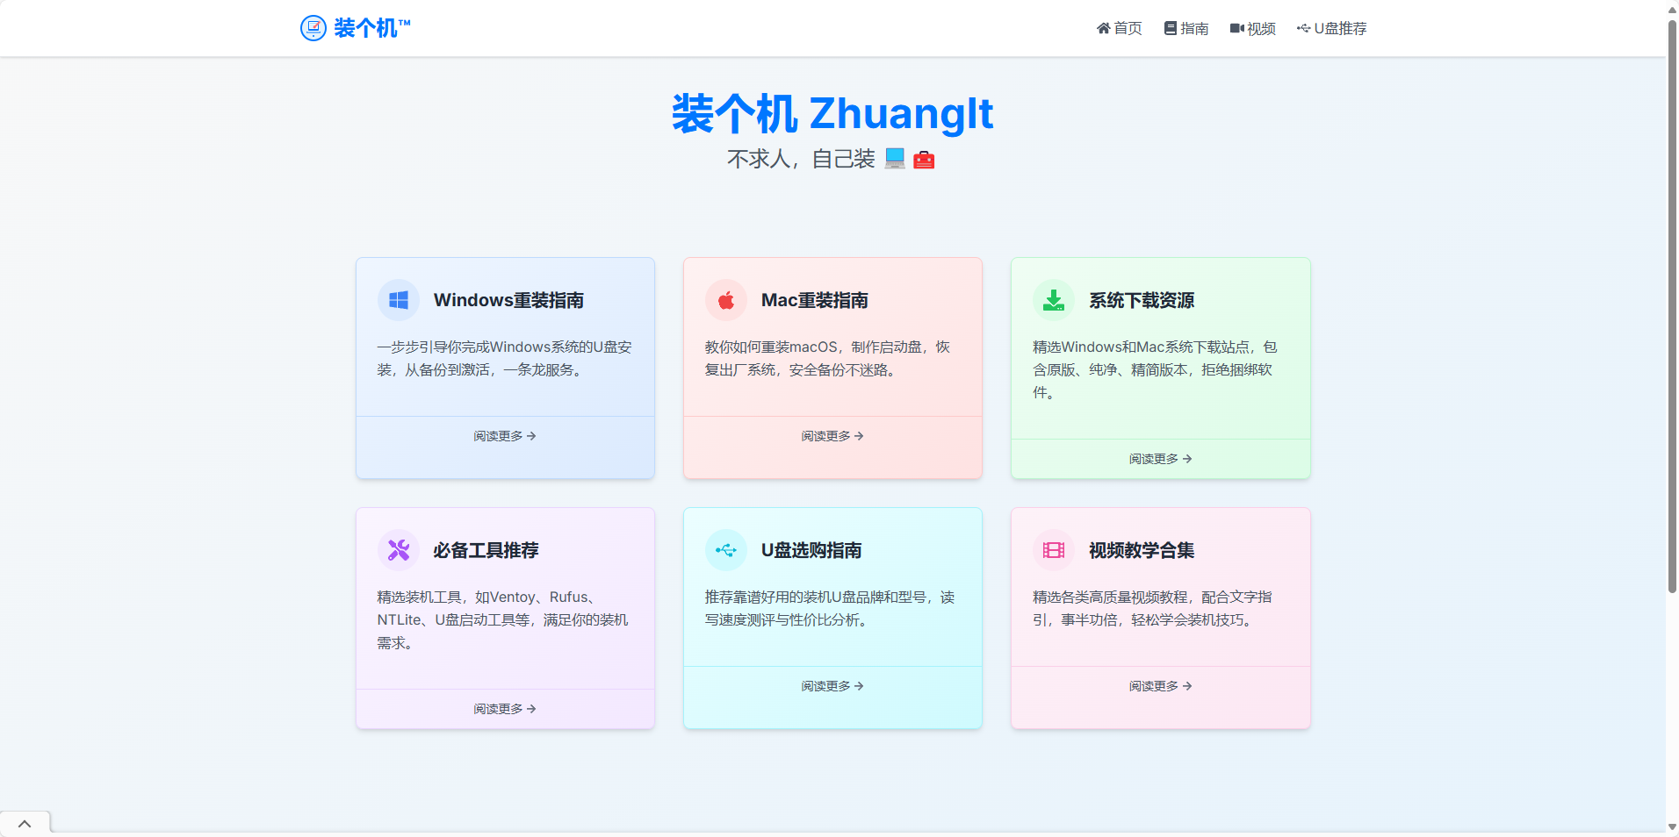Expand the bottom-left chevron up panel

25,824
